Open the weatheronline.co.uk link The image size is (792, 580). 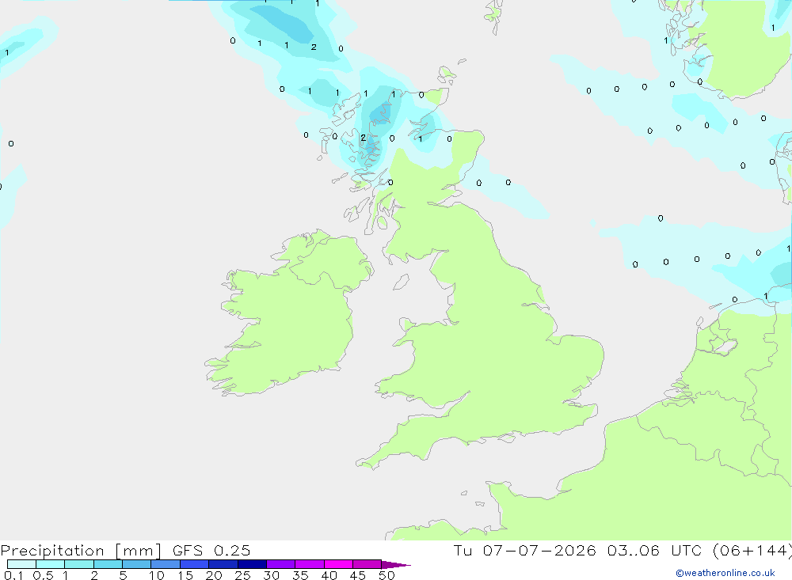[x=725, y=573]
